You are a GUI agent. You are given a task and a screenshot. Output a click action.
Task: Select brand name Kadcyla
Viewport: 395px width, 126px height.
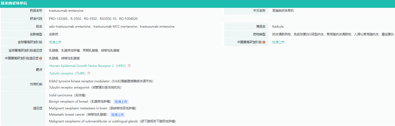pyautogui.click(x=278, y=27)
